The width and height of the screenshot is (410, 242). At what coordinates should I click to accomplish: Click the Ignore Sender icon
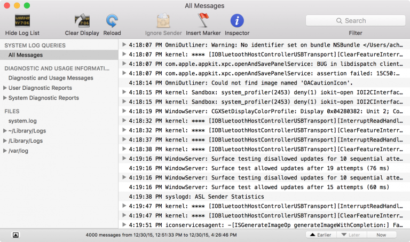163,21
